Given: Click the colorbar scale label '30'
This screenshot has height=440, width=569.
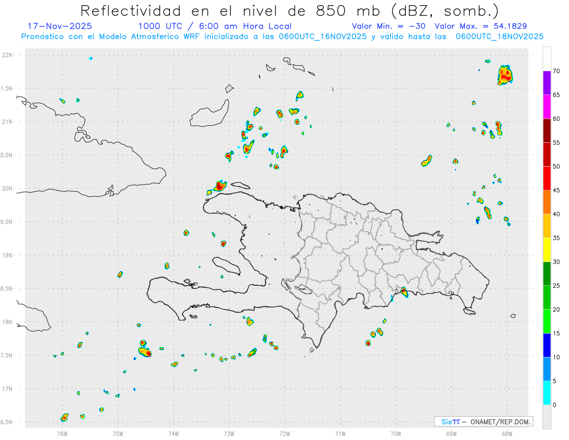Looking at the screenshot, I should coord(556,262).
